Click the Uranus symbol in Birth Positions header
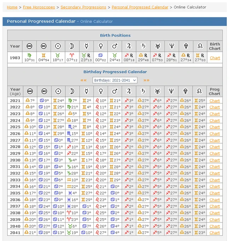Viewport: 230px width, 241px height. tap(157, 46)
